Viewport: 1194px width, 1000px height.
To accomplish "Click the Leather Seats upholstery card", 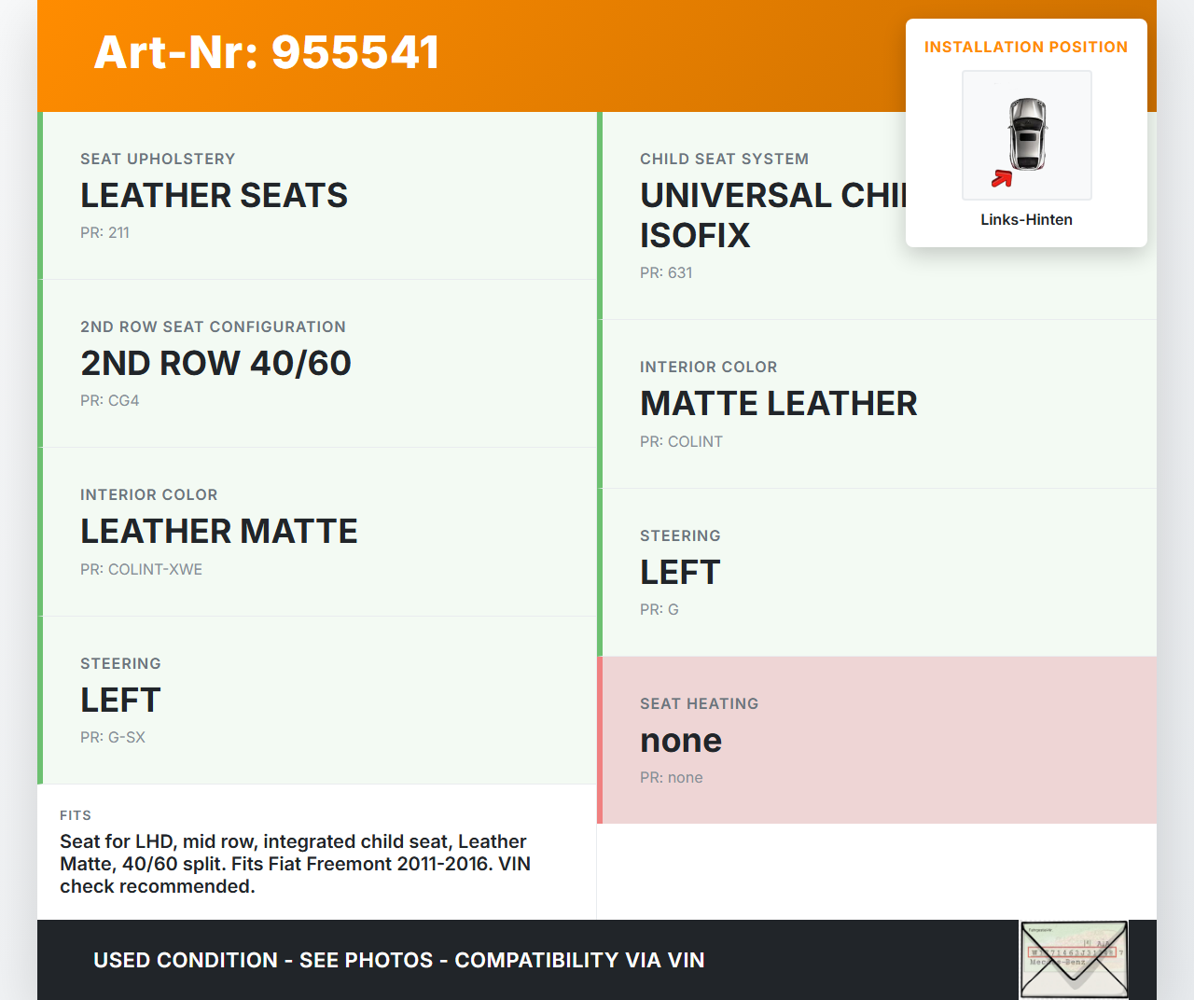I will pyautogui.click(x=317, y=196).
